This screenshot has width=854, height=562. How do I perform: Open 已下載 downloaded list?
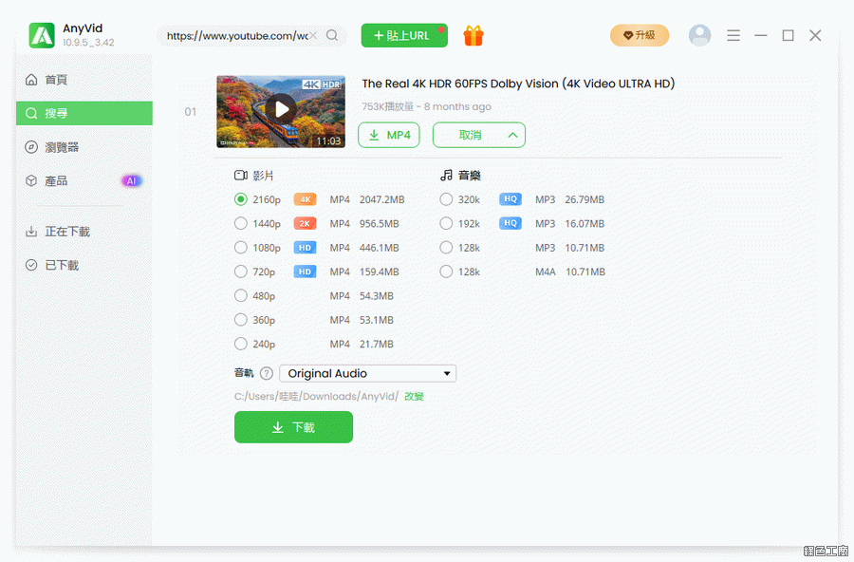tap(62, 266)
